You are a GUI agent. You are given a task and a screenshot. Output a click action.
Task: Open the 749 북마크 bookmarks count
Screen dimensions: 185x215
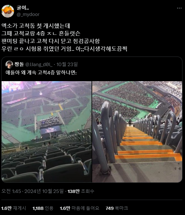click(x=117, y=208)
